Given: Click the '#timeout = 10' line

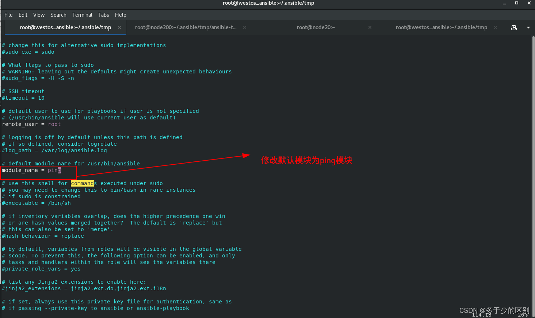Looking at the screenshot, I should (23, 98).
